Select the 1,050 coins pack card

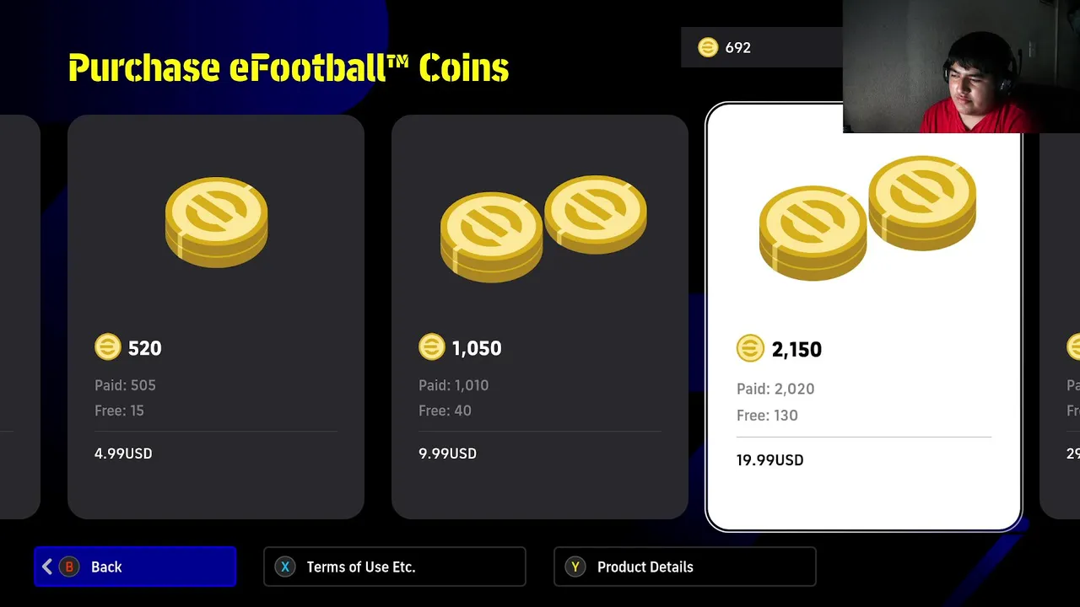(x=540, y=316)
